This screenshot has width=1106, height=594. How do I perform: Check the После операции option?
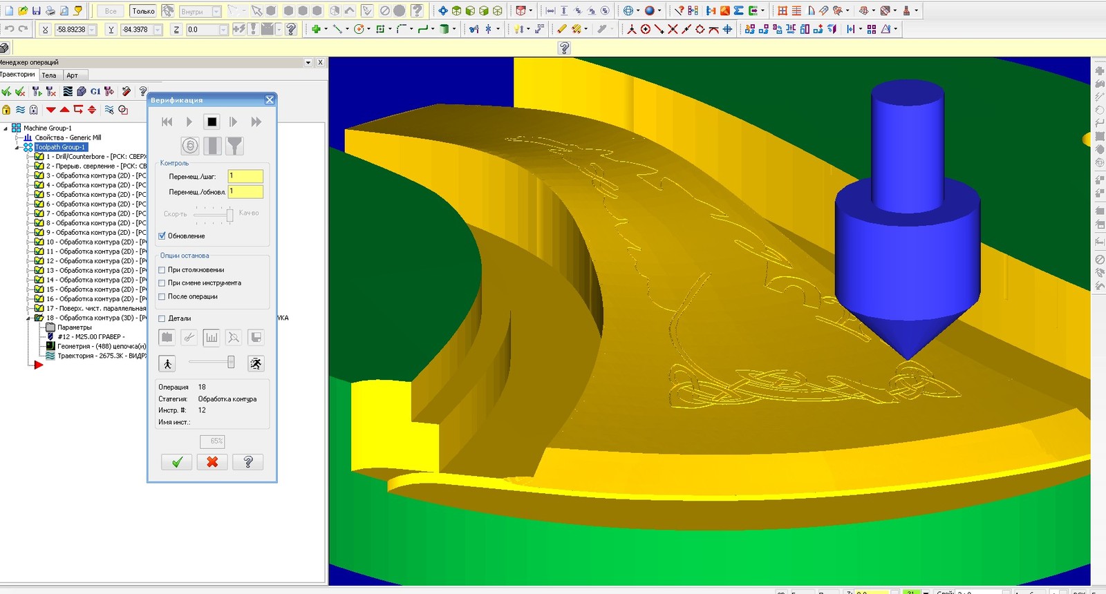[x=162, y=297]
